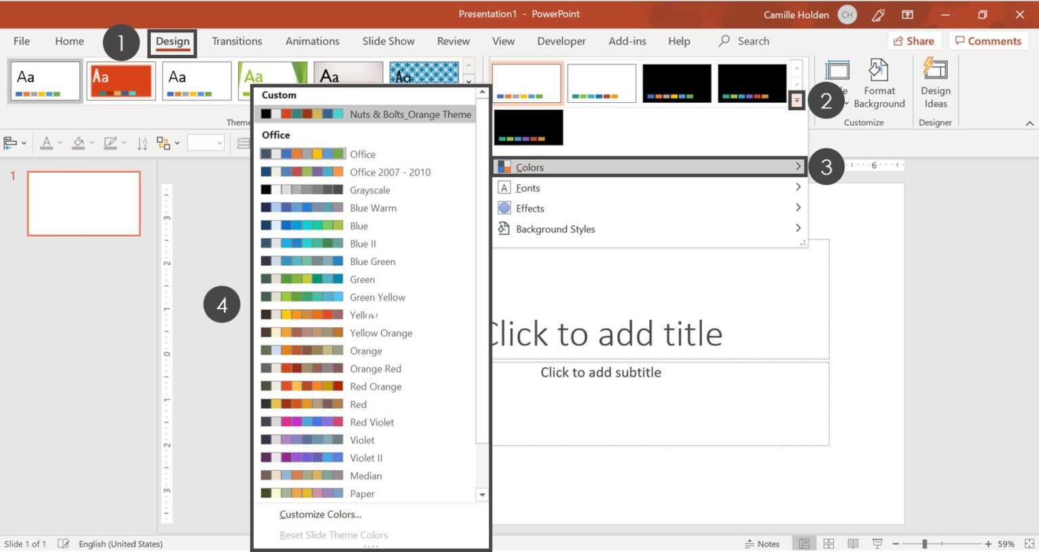Open Reading View from the status bar

[x=852, y=543]
